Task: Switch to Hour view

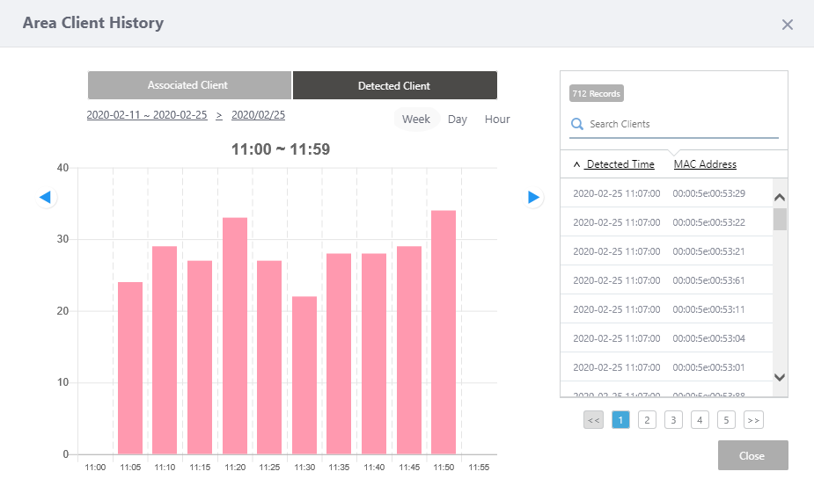Action: (497, 120)
